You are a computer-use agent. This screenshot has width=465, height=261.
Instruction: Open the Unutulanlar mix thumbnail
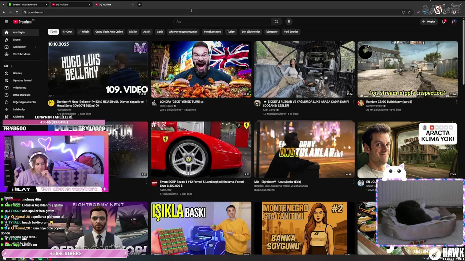coord(304,149)
